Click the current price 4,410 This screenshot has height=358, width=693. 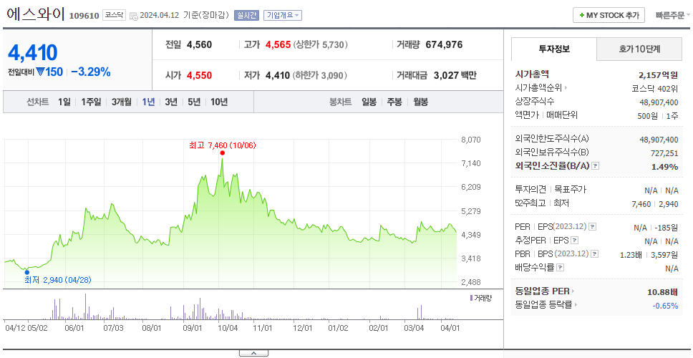pos(33,52)
